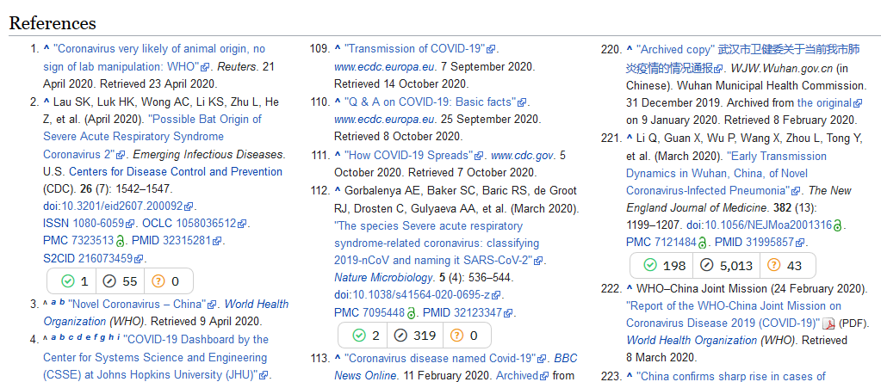Open the 'Archived copy' link in reference 220
This screenshot has width=881, height=382.
click(x=743, y=58)
